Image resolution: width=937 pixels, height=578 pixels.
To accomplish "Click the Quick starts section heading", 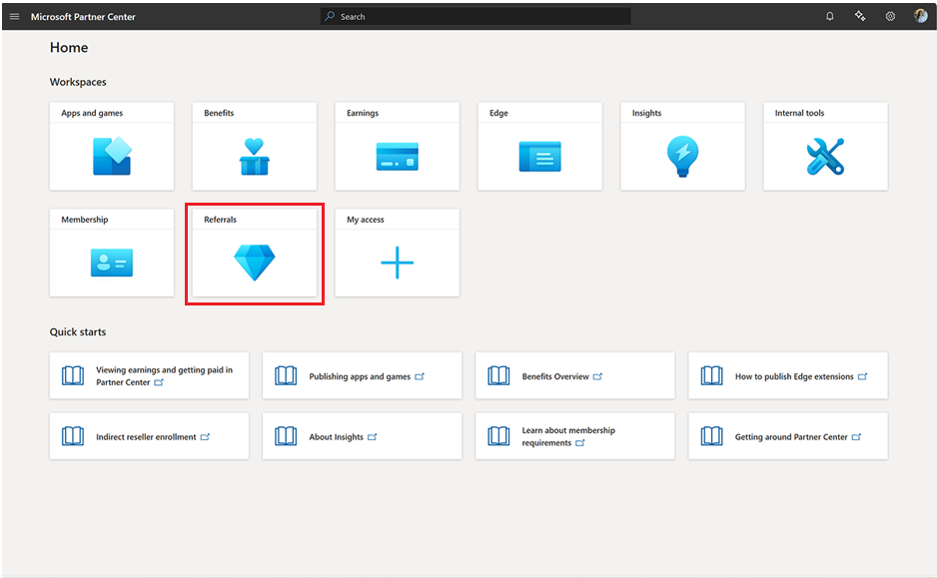I will [78, 332].
